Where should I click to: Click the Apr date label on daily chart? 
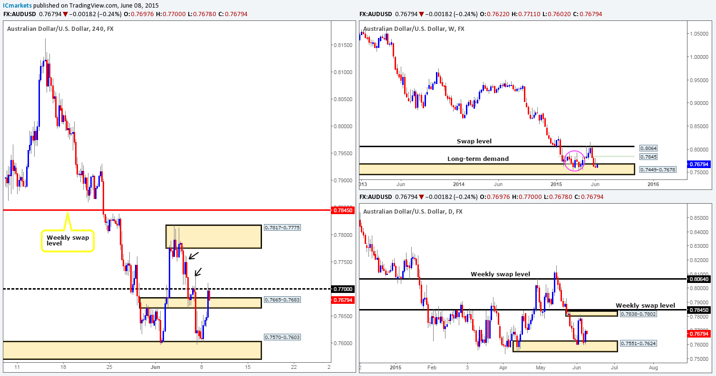point(504,367)
